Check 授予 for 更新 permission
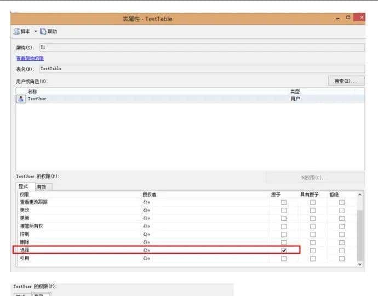 (x=284, y=218)
